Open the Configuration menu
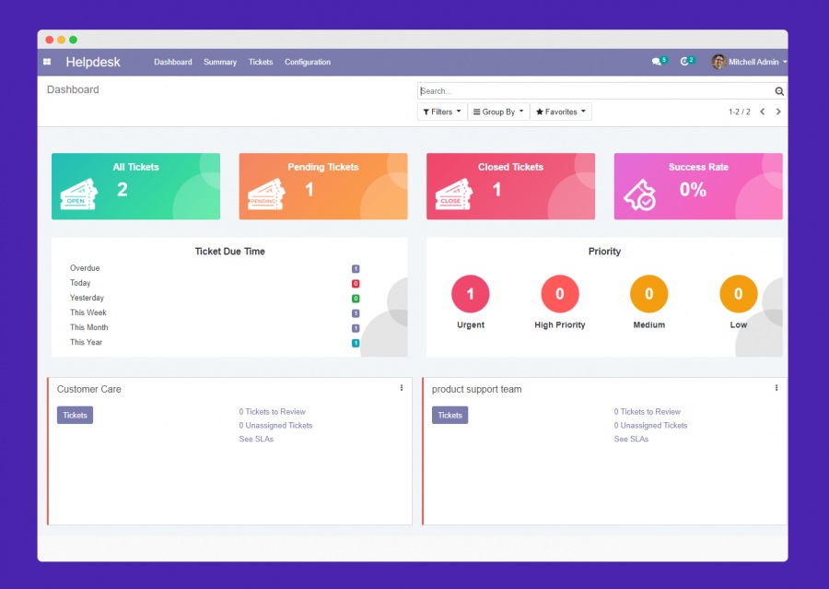 tap(308, 62)
